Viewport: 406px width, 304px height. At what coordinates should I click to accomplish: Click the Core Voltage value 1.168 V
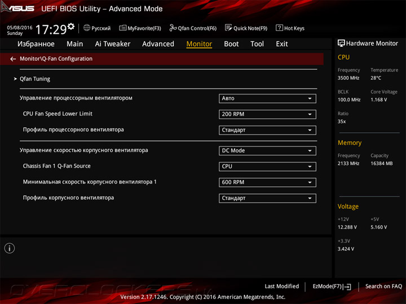(379, 100)
